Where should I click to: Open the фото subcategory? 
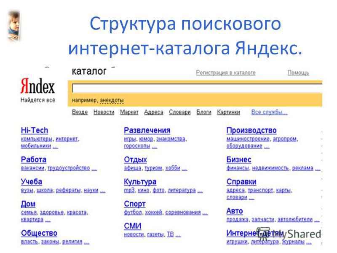[159, 191]
